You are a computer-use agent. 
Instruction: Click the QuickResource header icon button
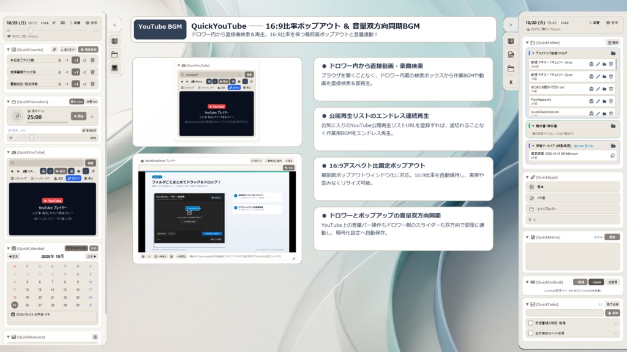[x=95, y=337]
